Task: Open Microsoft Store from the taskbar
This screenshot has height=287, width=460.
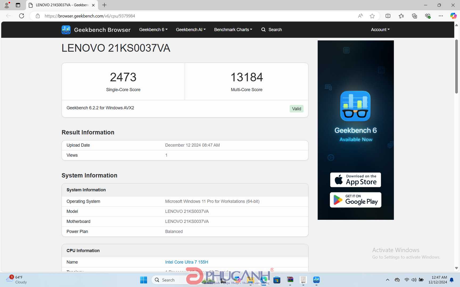Action: 277,280
